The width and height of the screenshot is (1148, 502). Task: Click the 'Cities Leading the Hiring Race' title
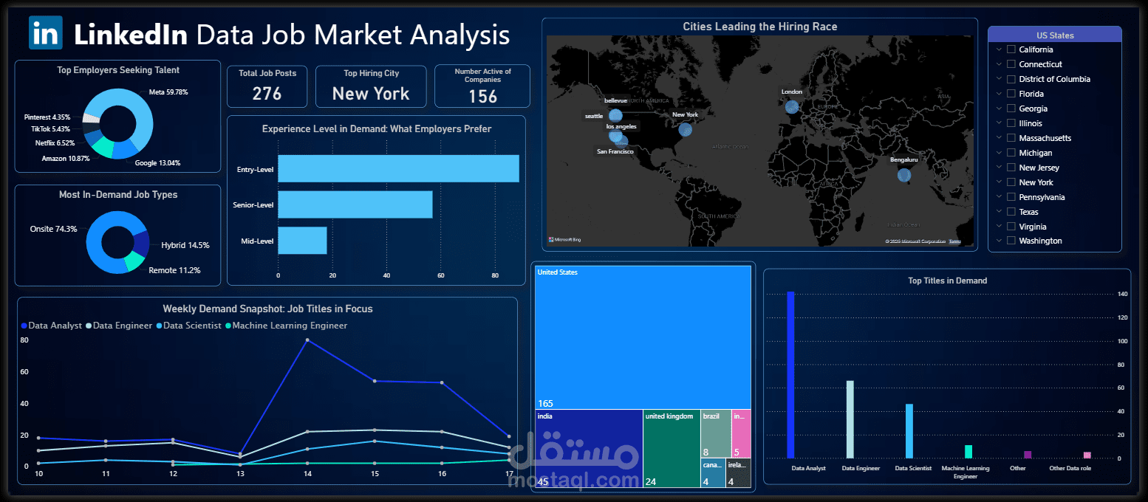tap(760, 27)
